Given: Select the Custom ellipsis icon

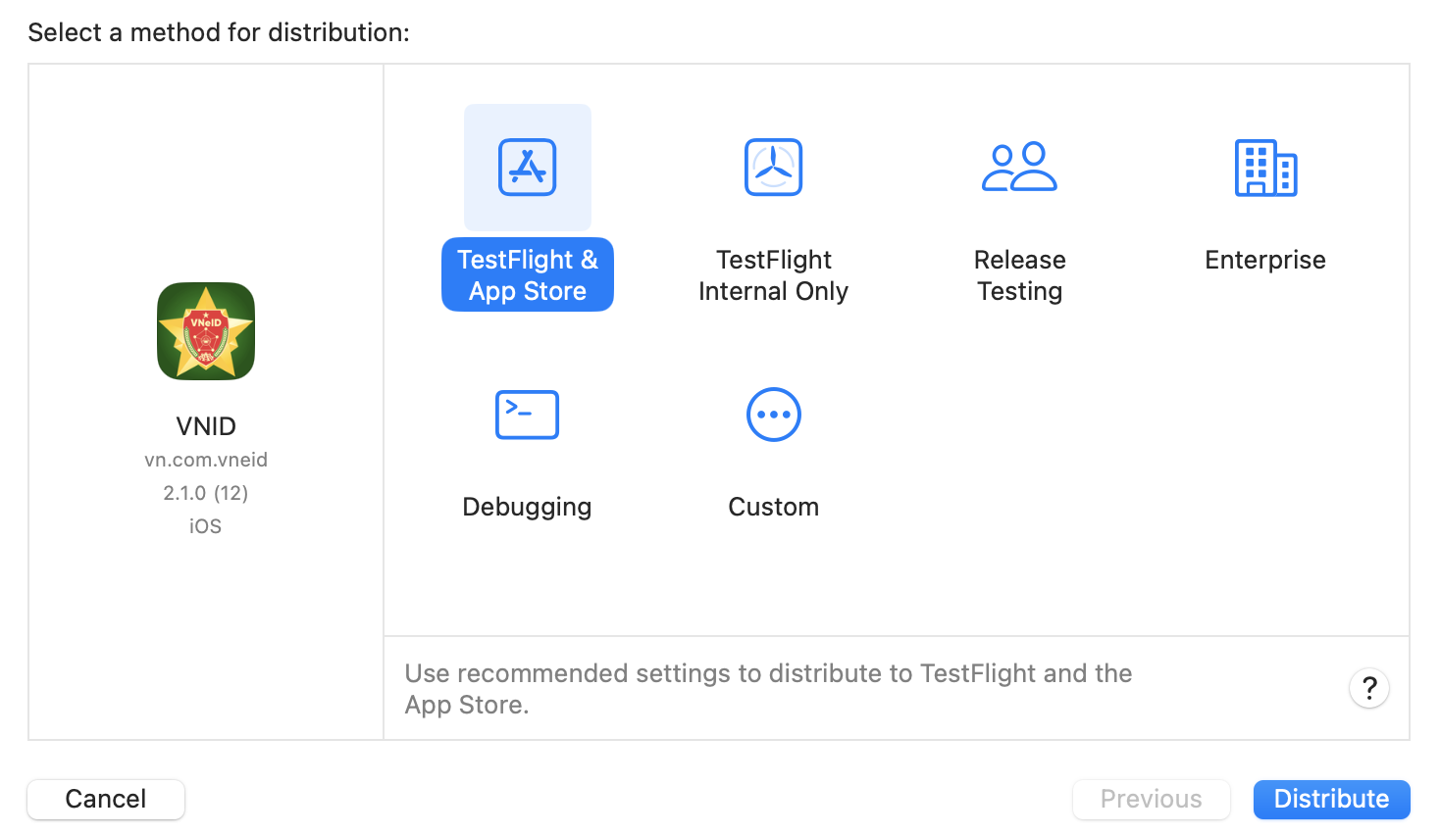Looking at the screenshot, I should (x=773, y=415).
